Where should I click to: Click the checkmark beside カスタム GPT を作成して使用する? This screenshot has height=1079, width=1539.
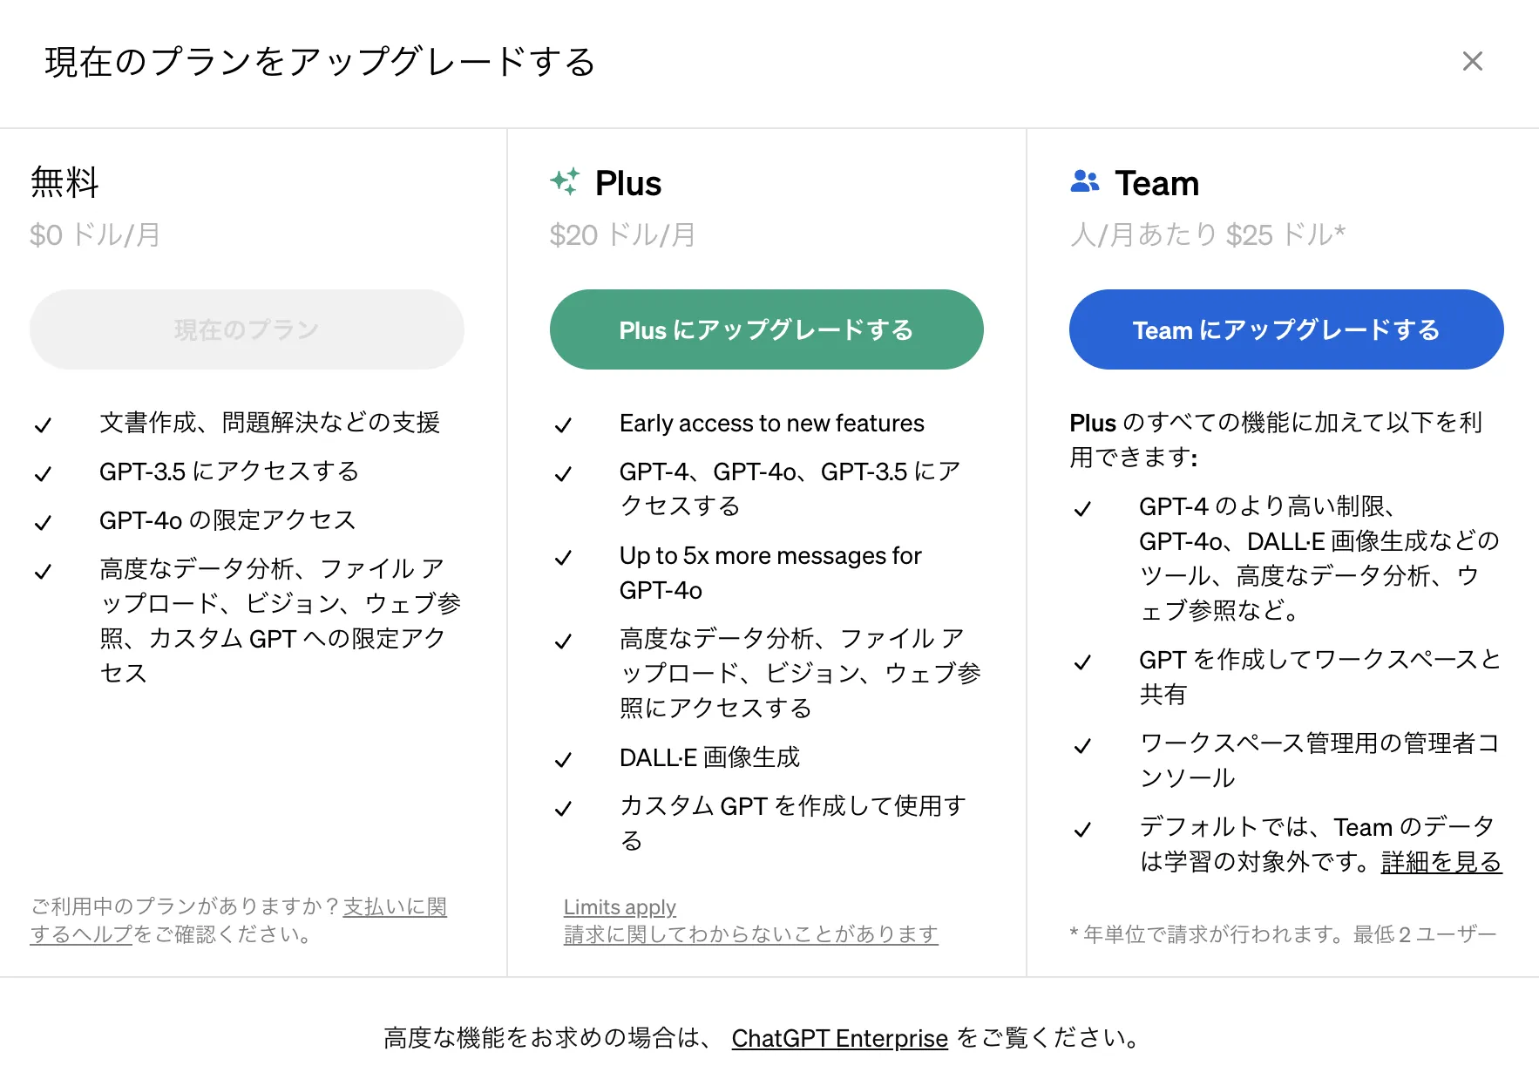tap(565, 808)
